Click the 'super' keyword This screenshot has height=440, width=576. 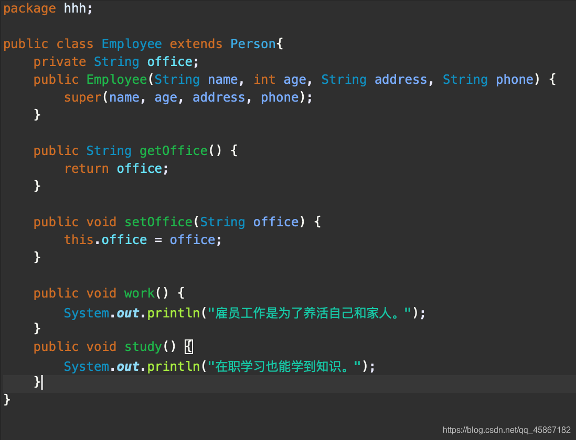pos(83,97)
